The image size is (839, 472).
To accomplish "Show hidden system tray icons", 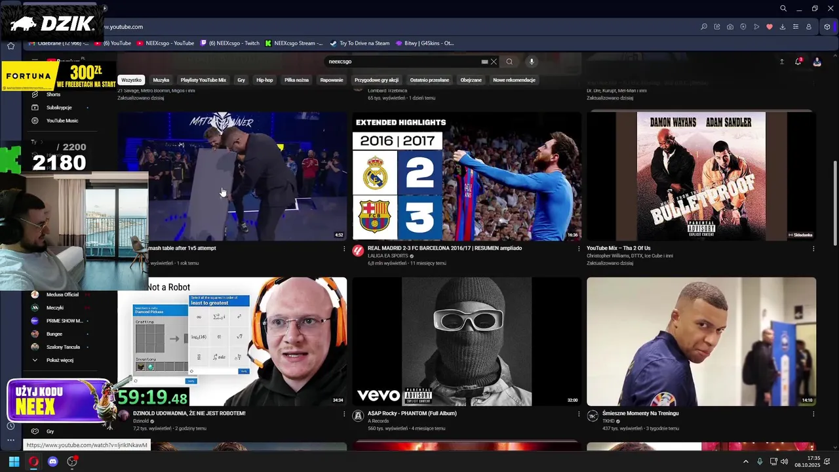I will point(745,462).
